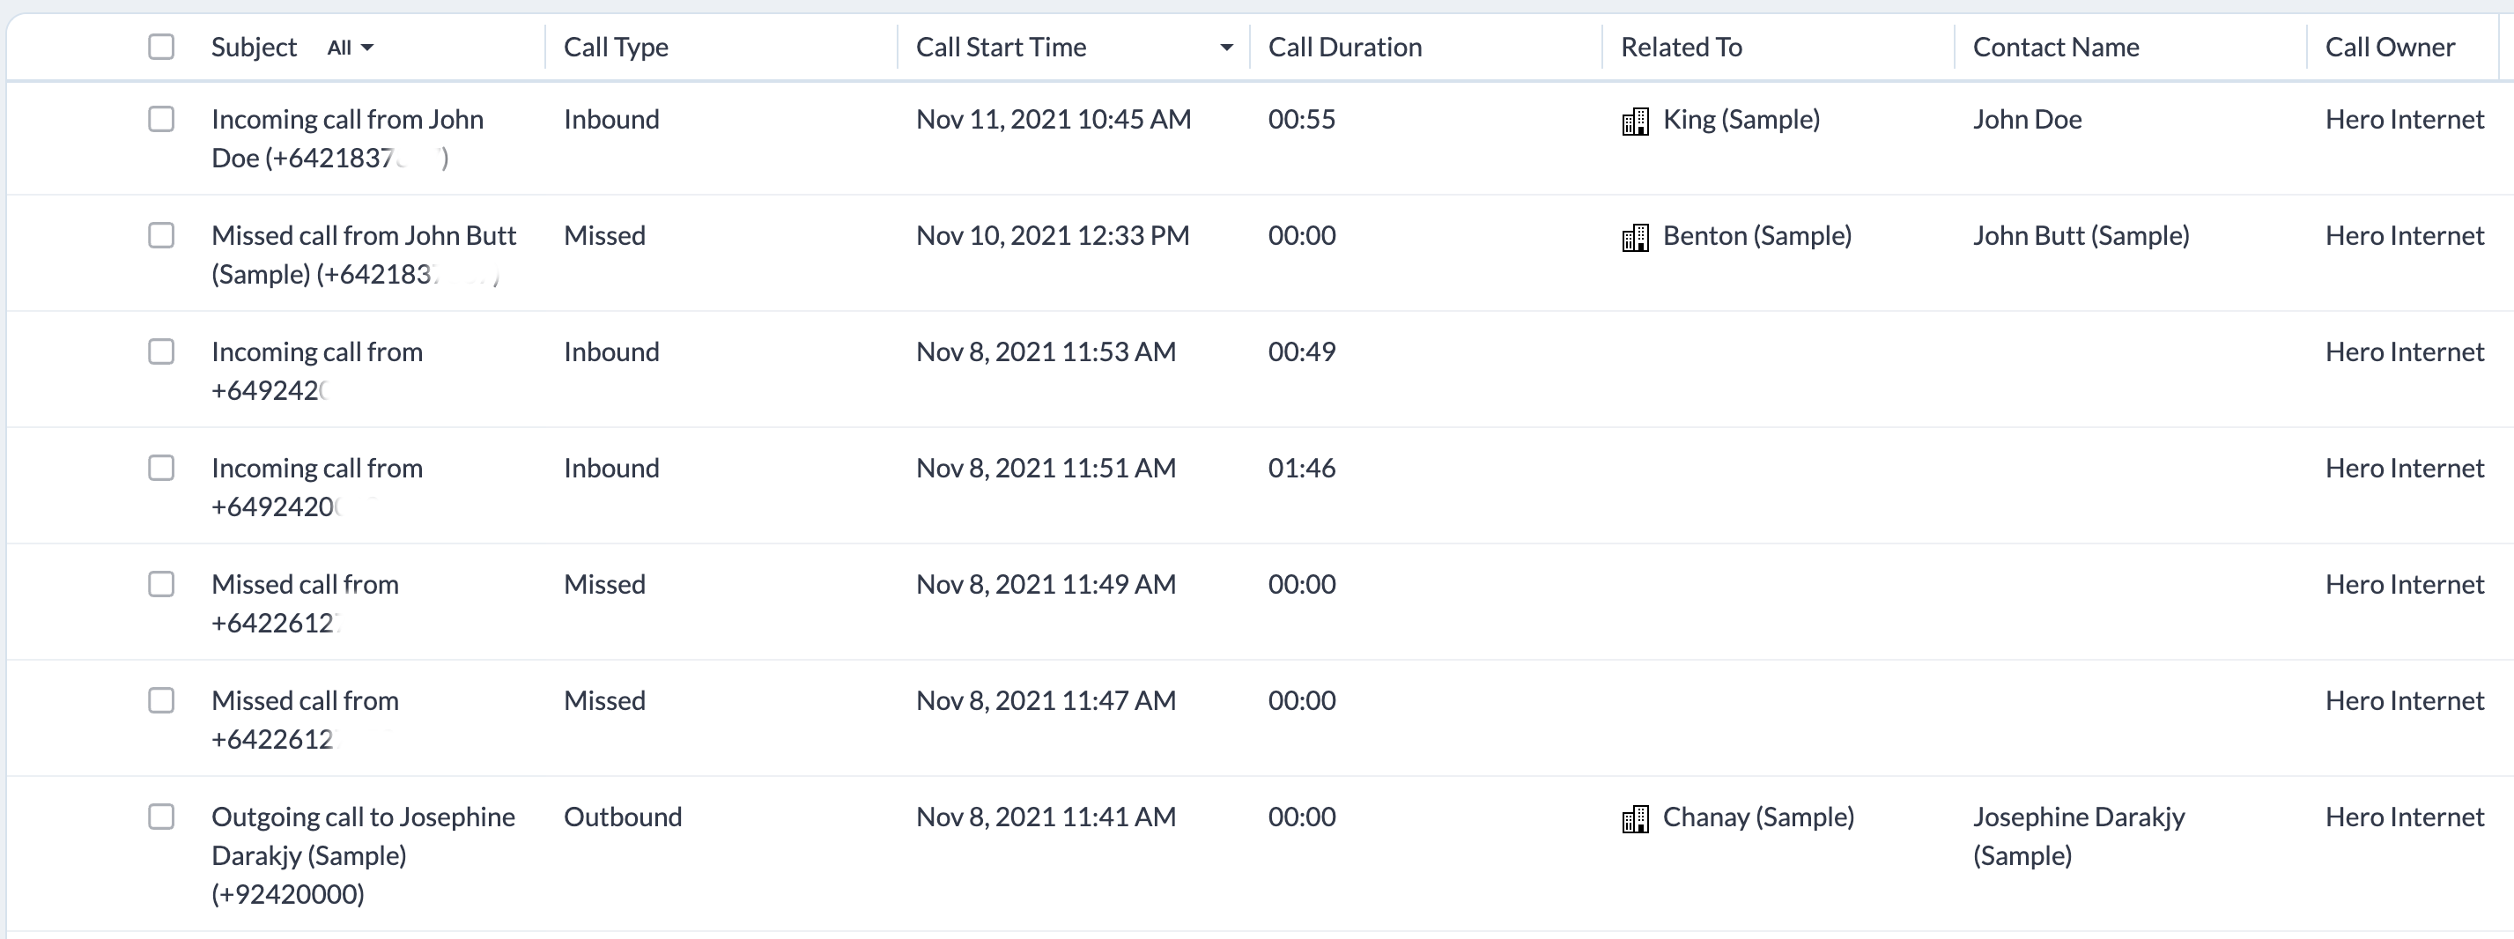Open the John Doe contact link
The width and height of the screenshot is (2514, 939).
point(2027,119)
